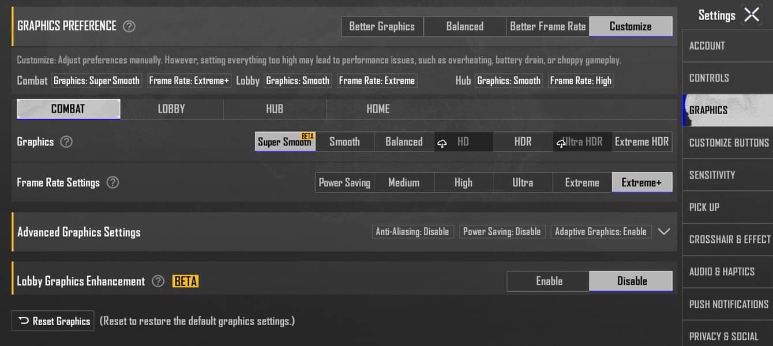Image resolution: width=773 pixels, height=346 pixels.
Task: Set frame rate to Ultra
Action: 523,183
